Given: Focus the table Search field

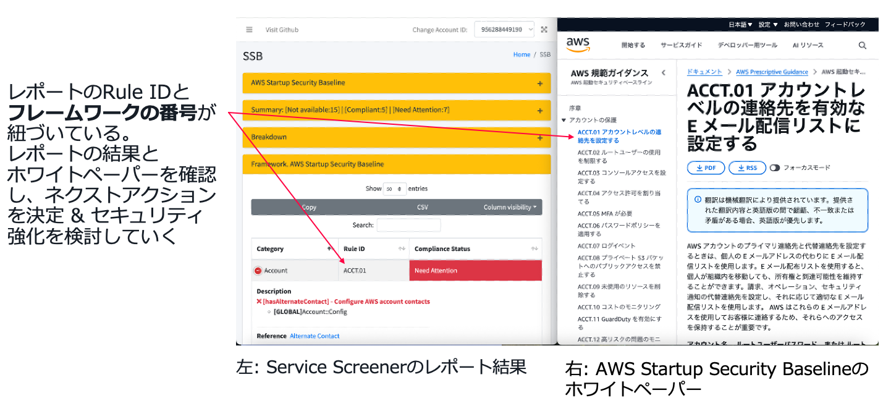Looking at the screenshot, I should pyautogui.click(x=408, y=226).
